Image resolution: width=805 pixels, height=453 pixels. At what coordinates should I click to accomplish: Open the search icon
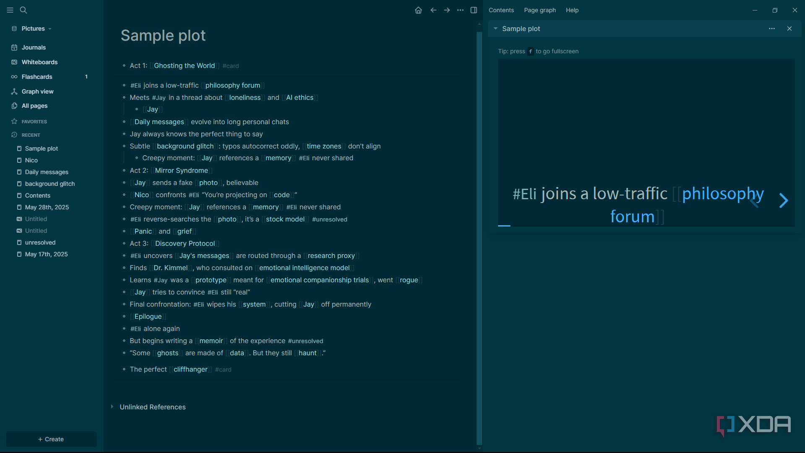[23, 10]
